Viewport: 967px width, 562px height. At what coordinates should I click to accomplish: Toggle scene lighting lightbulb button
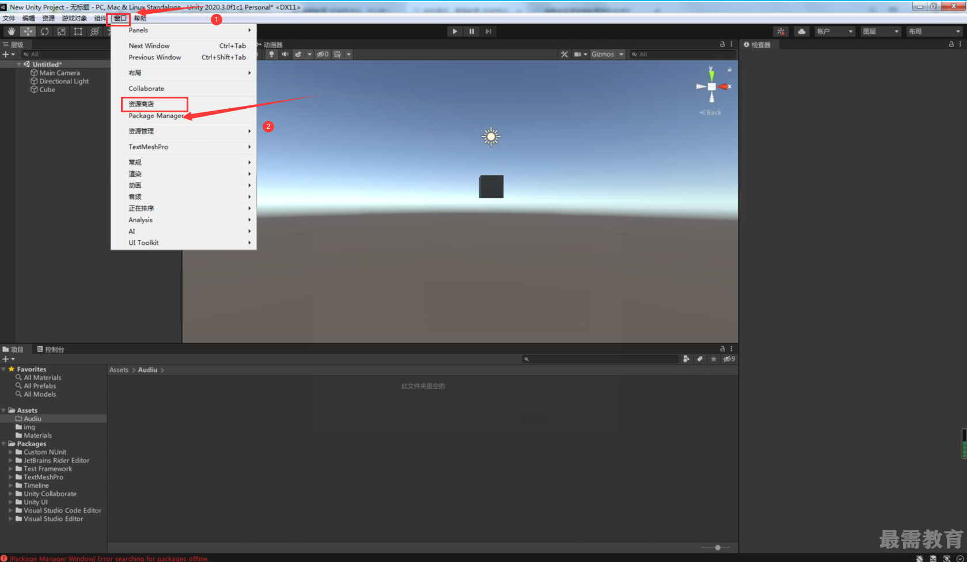tap(271, 54)
